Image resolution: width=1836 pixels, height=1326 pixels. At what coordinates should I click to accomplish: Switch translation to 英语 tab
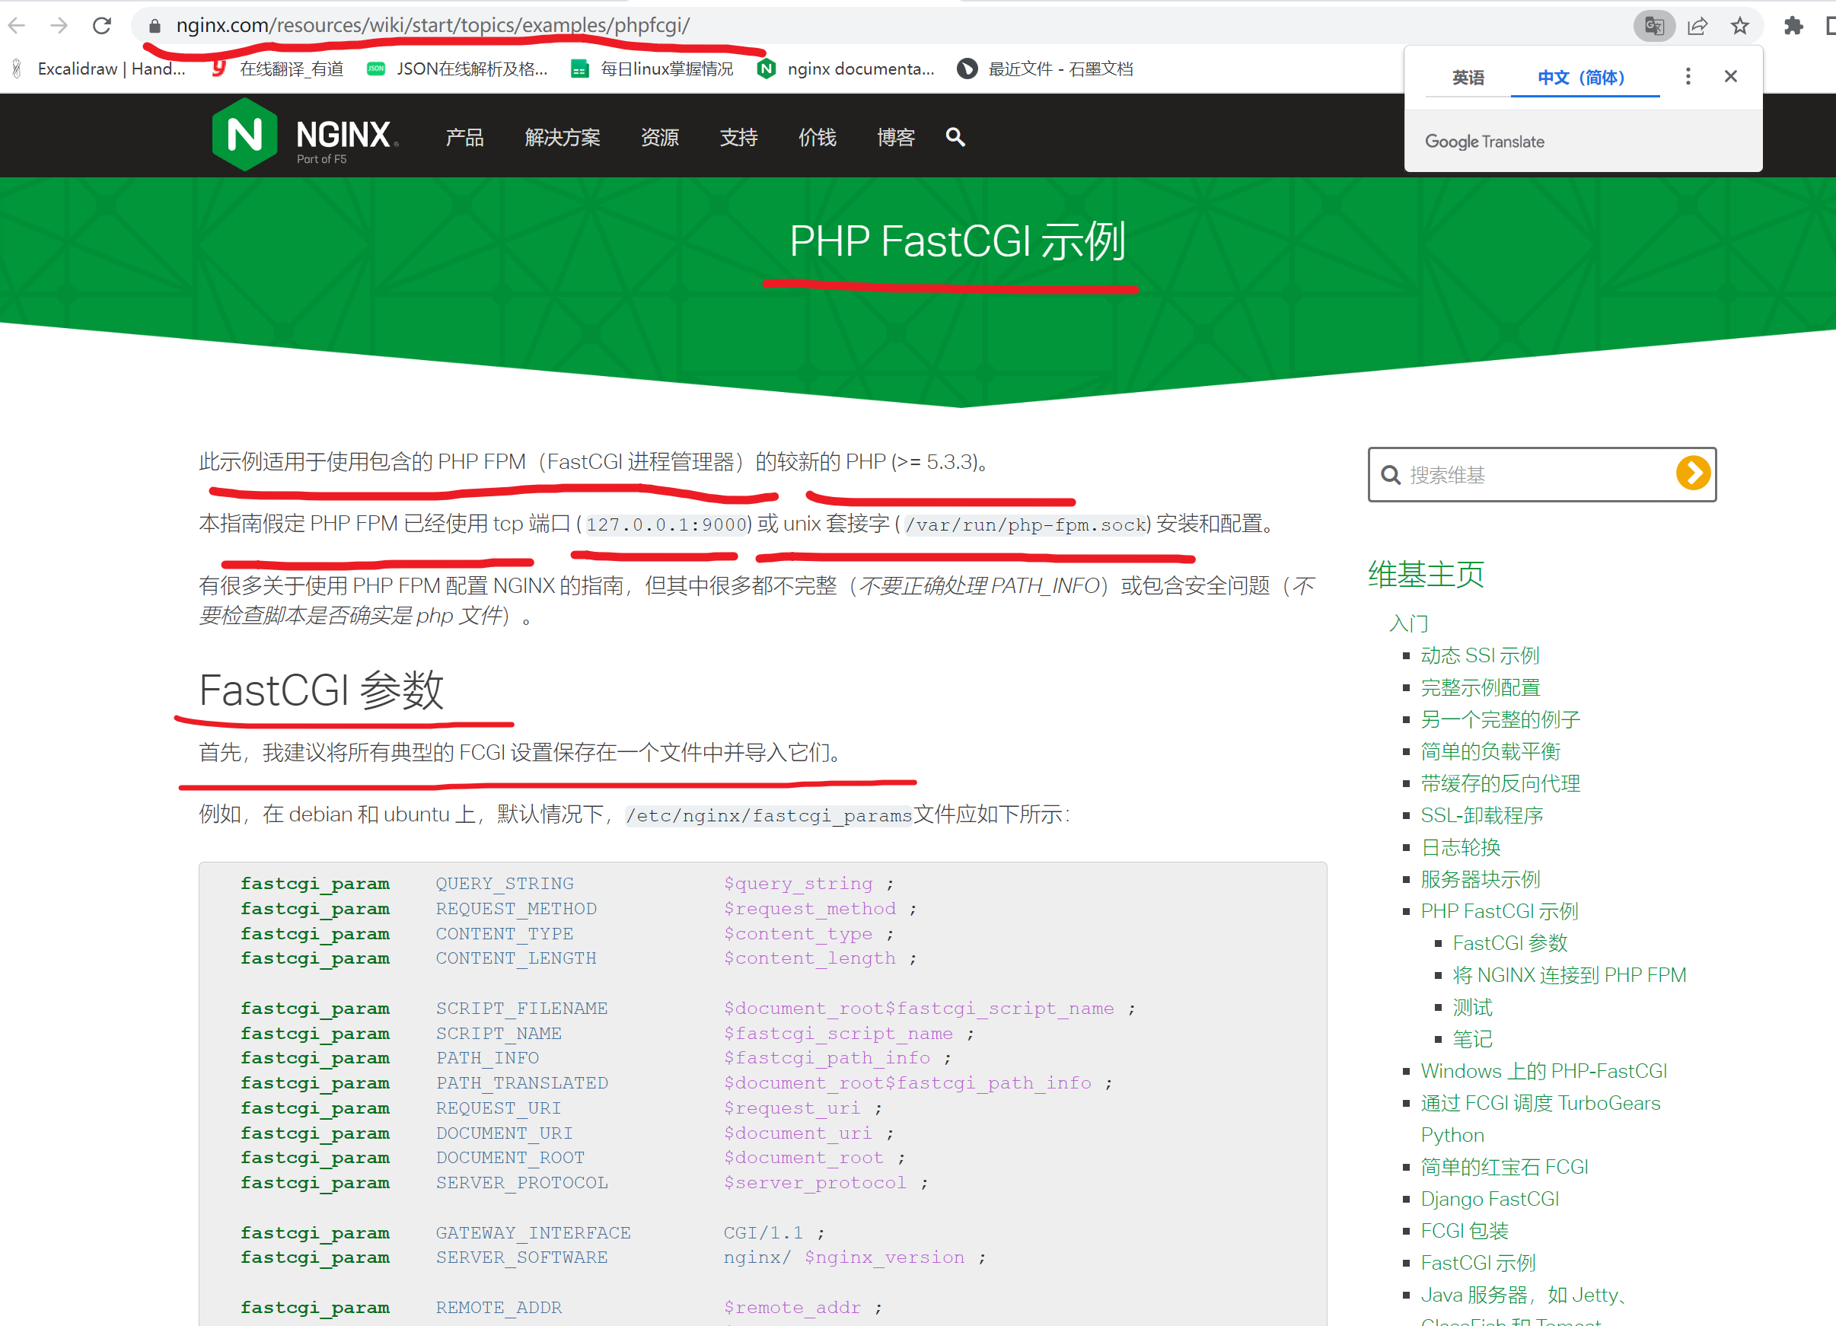[1468, 78]
